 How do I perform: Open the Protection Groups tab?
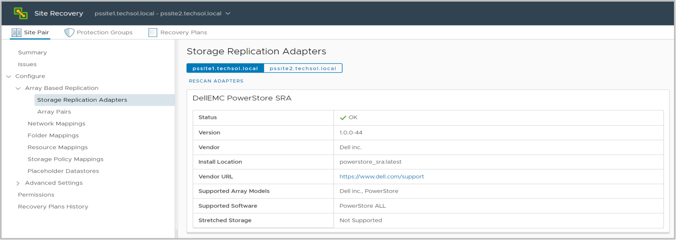pyautogui.click(x=98, y=33)
